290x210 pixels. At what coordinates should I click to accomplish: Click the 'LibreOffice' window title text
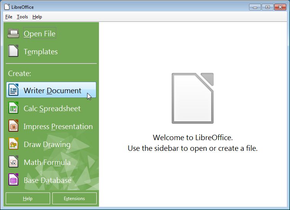click(23, 7)
